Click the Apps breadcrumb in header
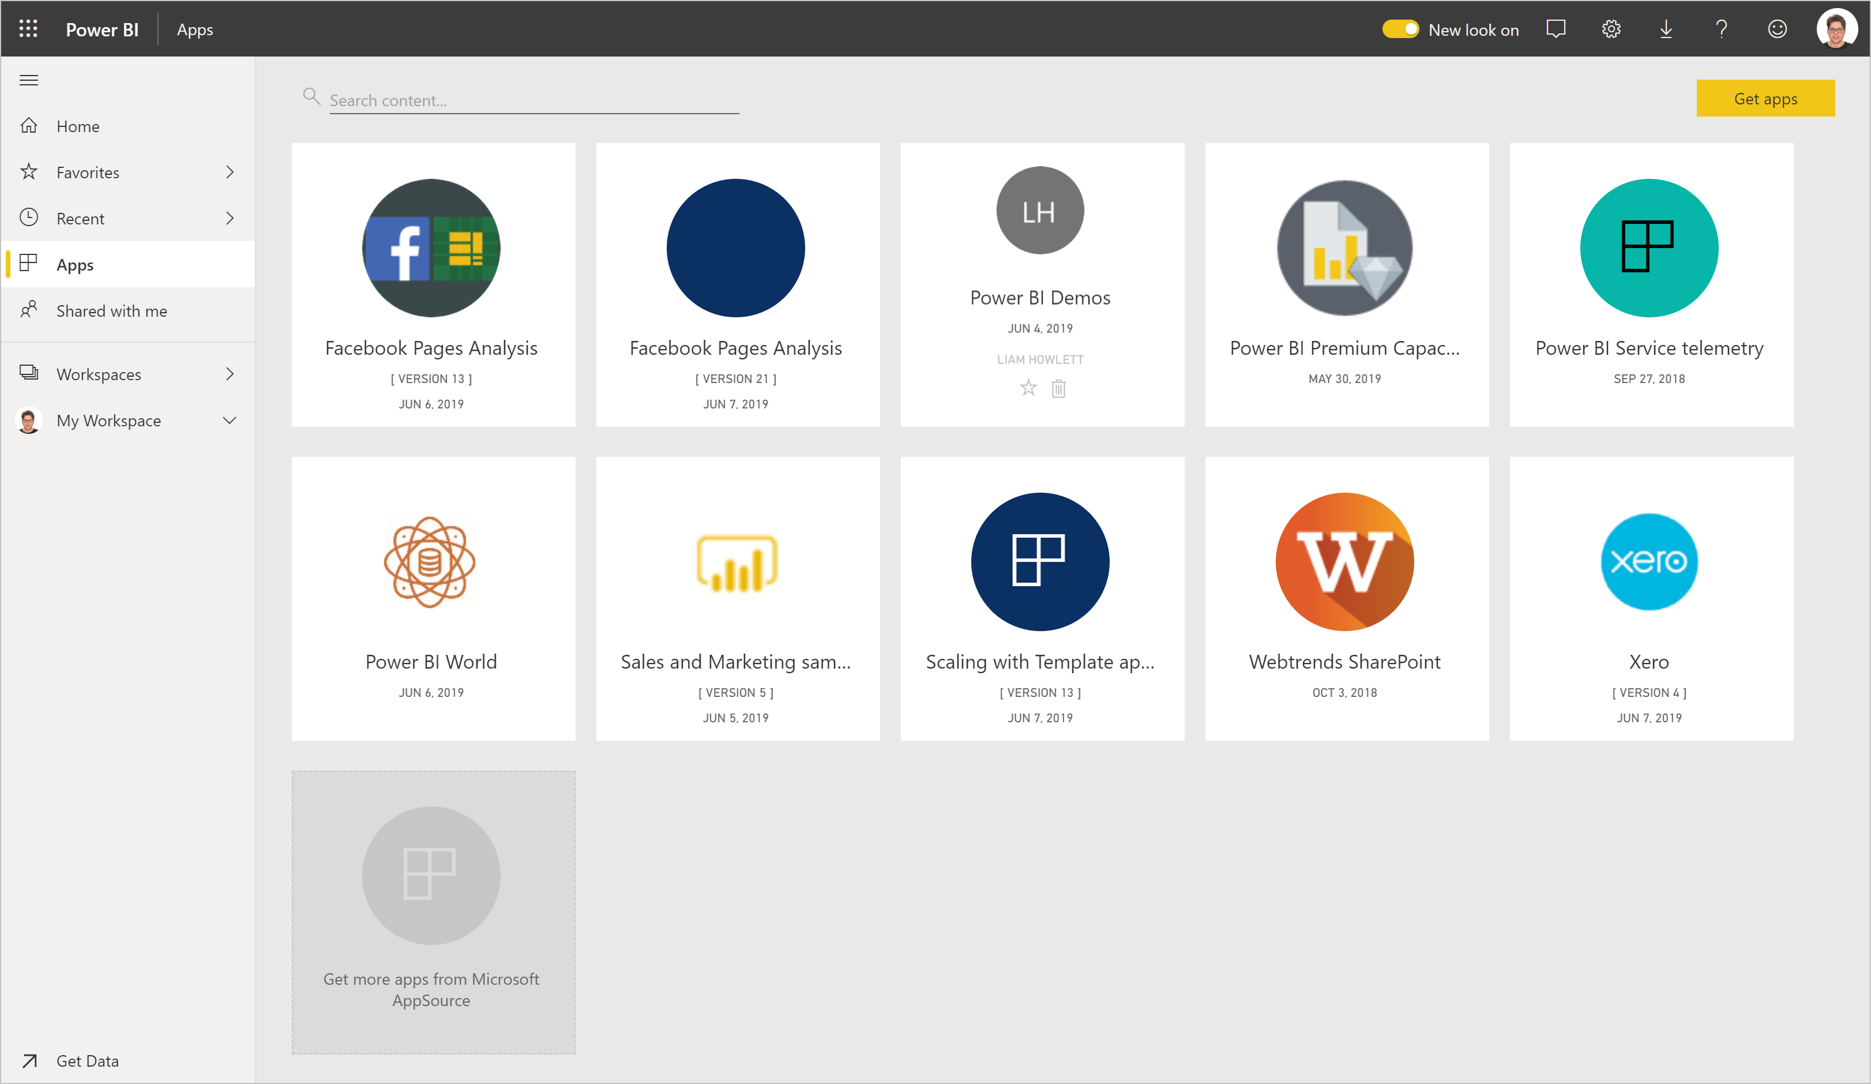The height and width of the screenshot is (1084, 1871). tap(194, 29)
